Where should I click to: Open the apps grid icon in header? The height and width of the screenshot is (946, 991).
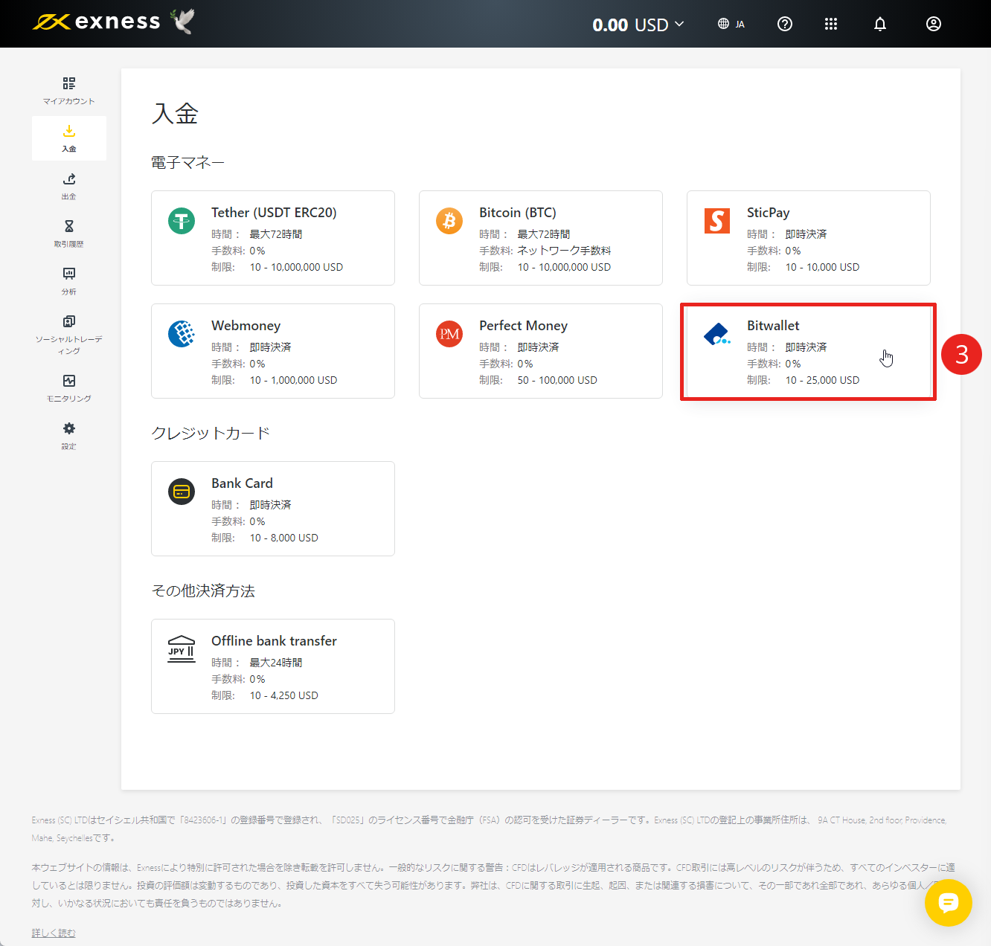coord(831,24)
